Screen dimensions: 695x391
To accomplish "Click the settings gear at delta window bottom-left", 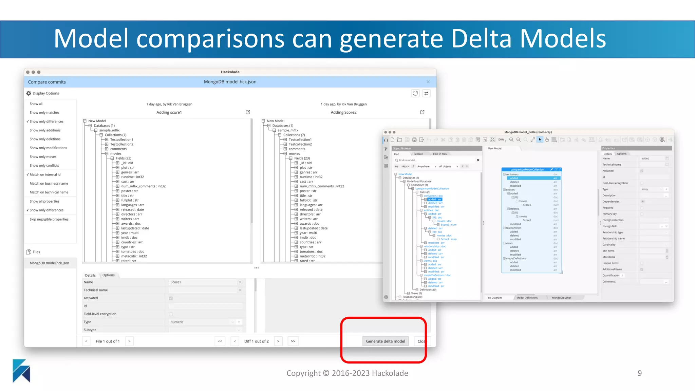I will pyautogui.click(x=386, y=297).
